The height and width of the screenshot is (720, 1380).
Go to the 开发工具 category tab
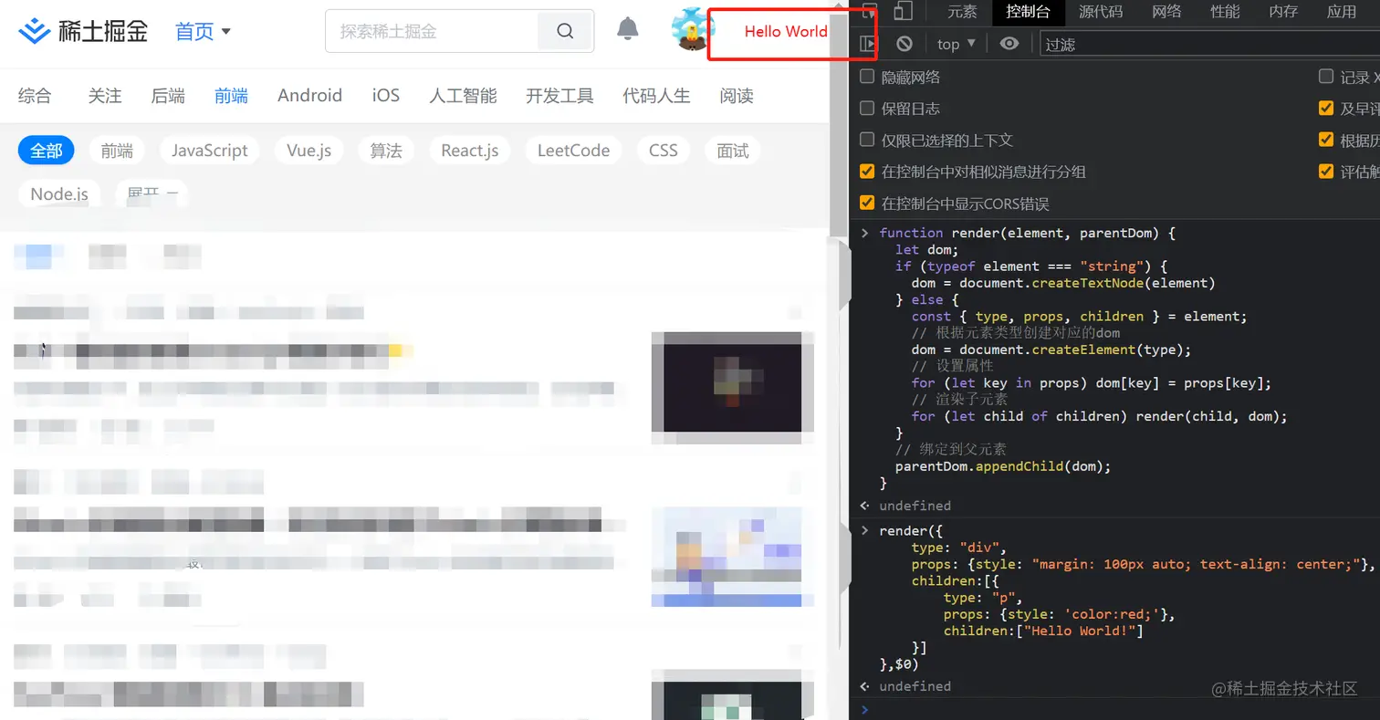point(559,96)
